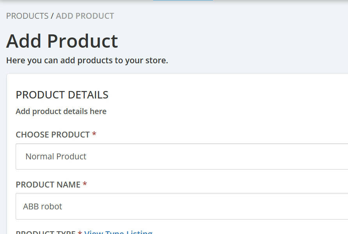Open the View Type Listing link
This screenshot has height=234, width=348.
(118, 232)
